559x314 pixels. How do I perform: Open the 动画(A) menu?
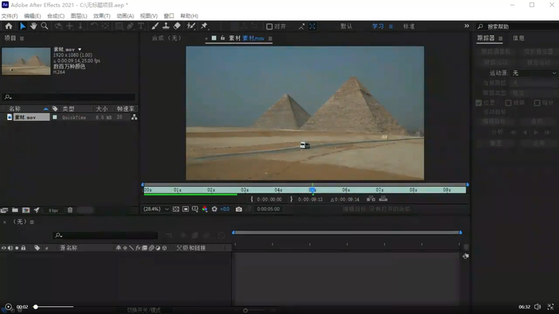[x=125, y=16]
